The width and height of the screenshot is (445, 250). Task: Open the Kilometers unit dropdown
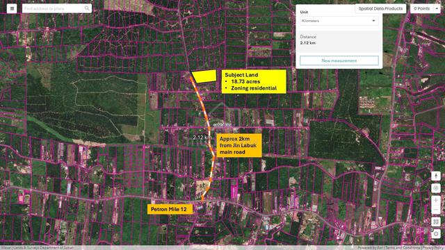click(339, 21)
